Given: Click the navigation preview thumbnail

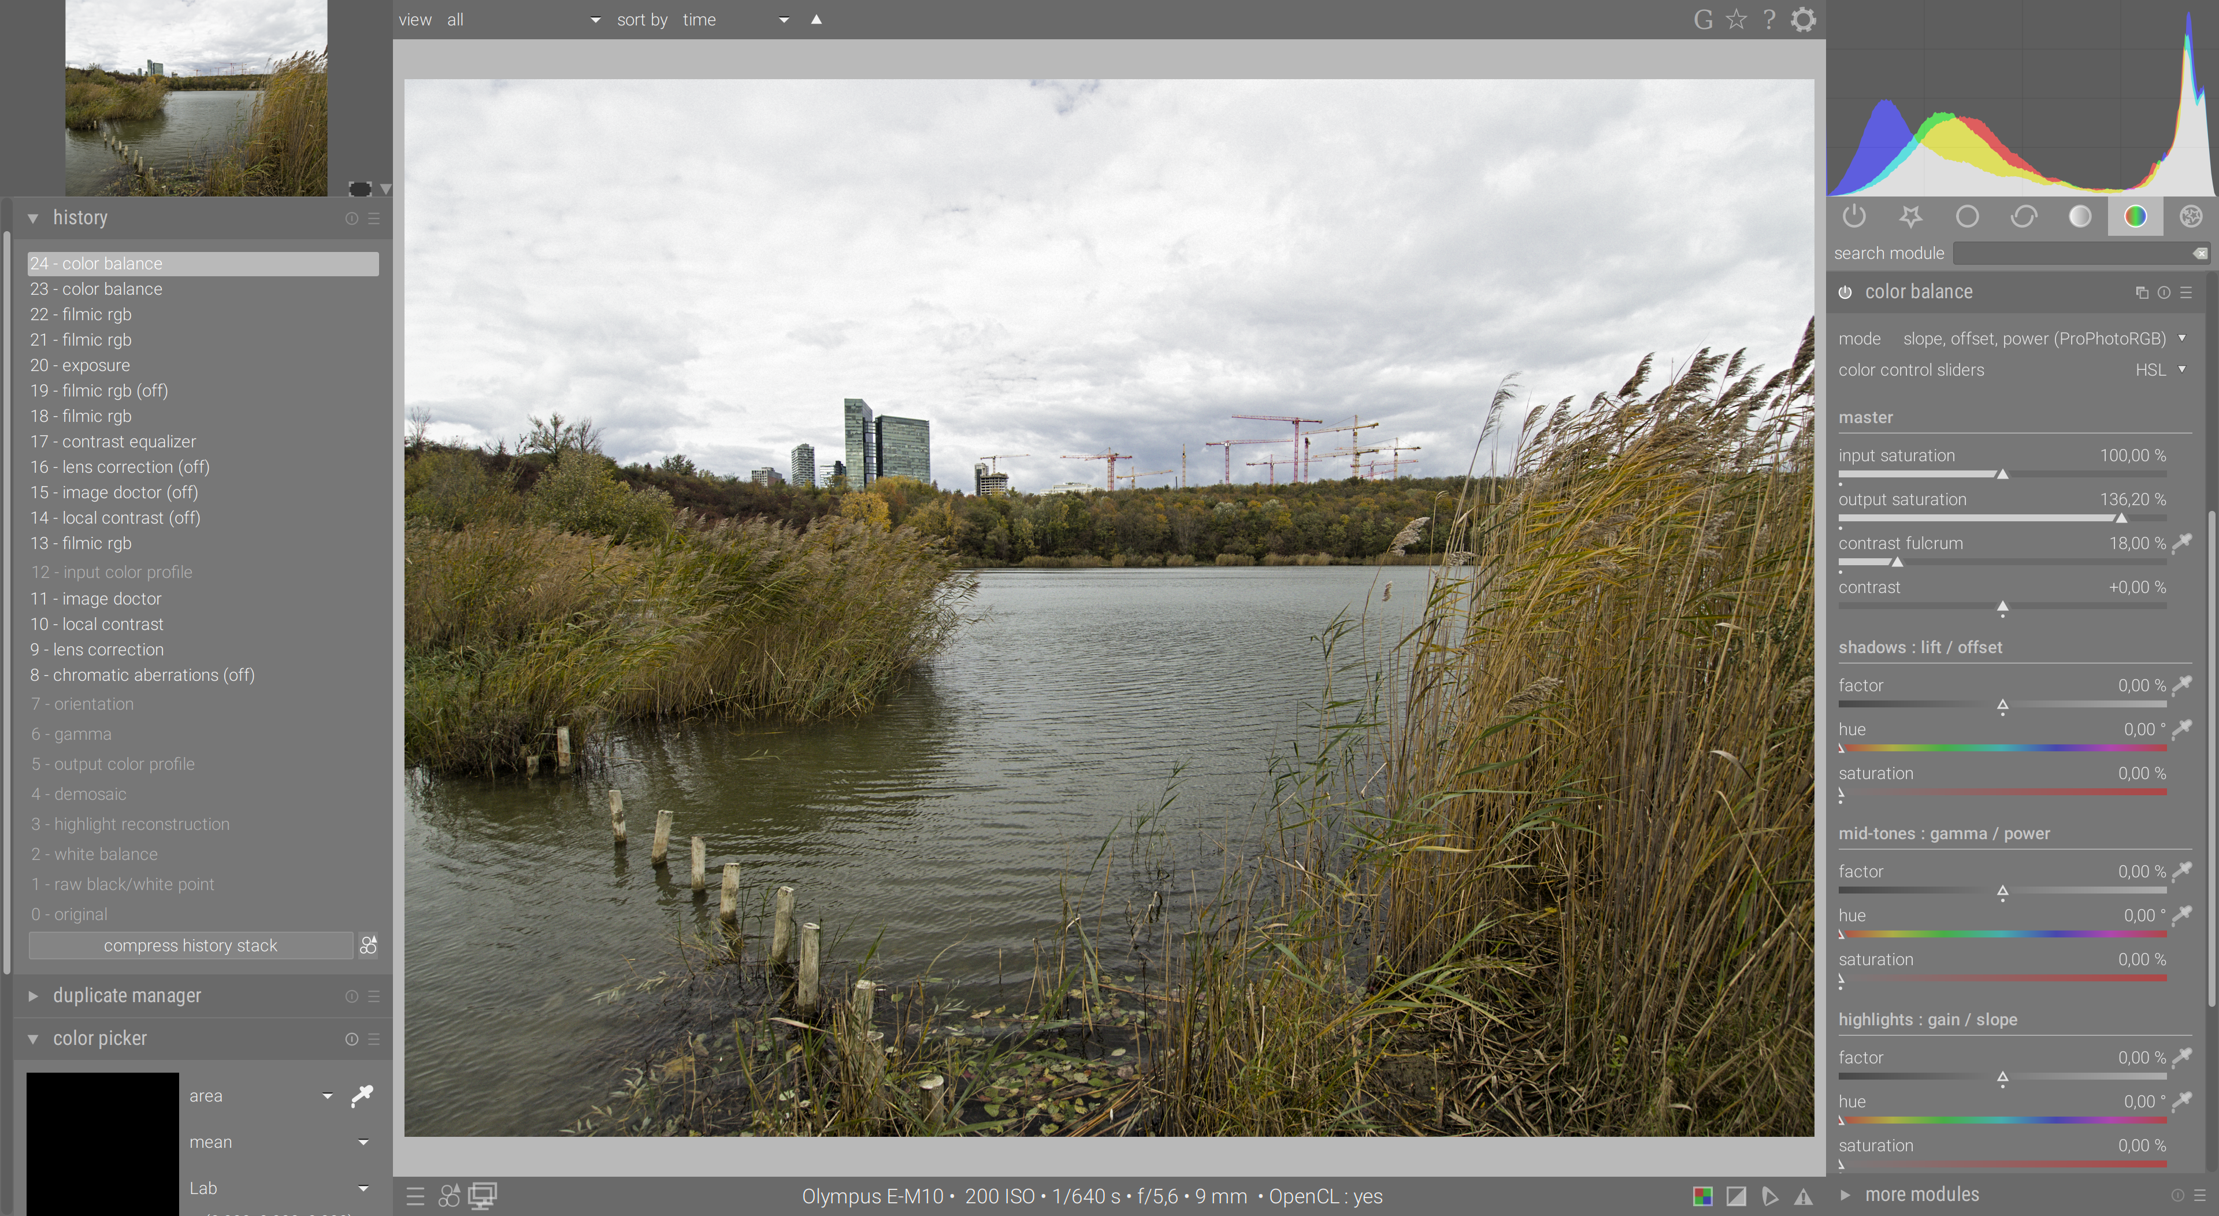Looking at the screenshot, I should [x=196, y=97].
